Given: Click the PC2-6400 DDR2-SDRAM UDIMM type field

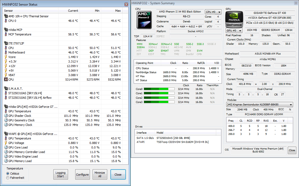Looking at the screenshot, I should 264,114.
